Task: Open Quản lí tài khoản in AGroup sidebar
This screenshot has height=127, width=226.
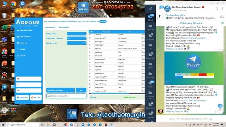Action: point(25,30)
